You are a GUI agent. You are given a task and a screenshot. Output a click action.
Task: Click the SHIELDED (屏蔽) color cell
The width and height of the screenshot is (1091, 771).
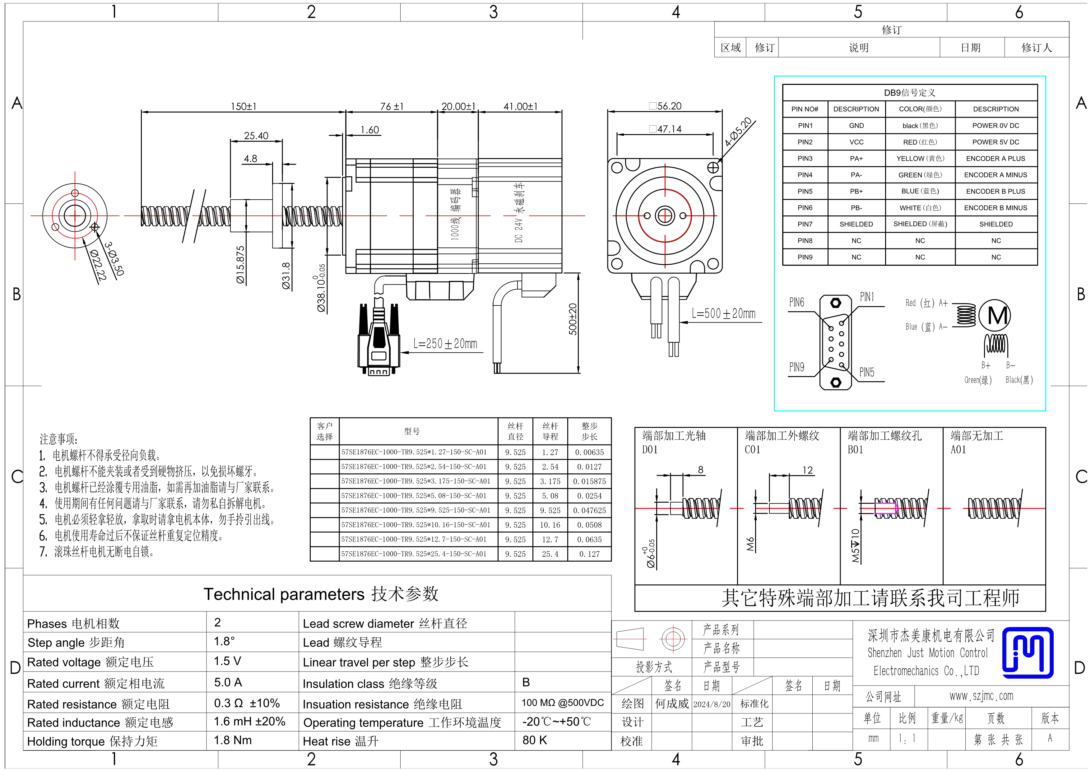point(920,224)
